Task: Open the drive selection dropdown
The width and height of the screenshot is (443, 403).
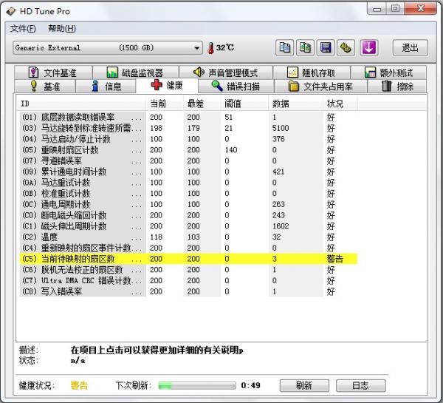Action: click(107, 48)
